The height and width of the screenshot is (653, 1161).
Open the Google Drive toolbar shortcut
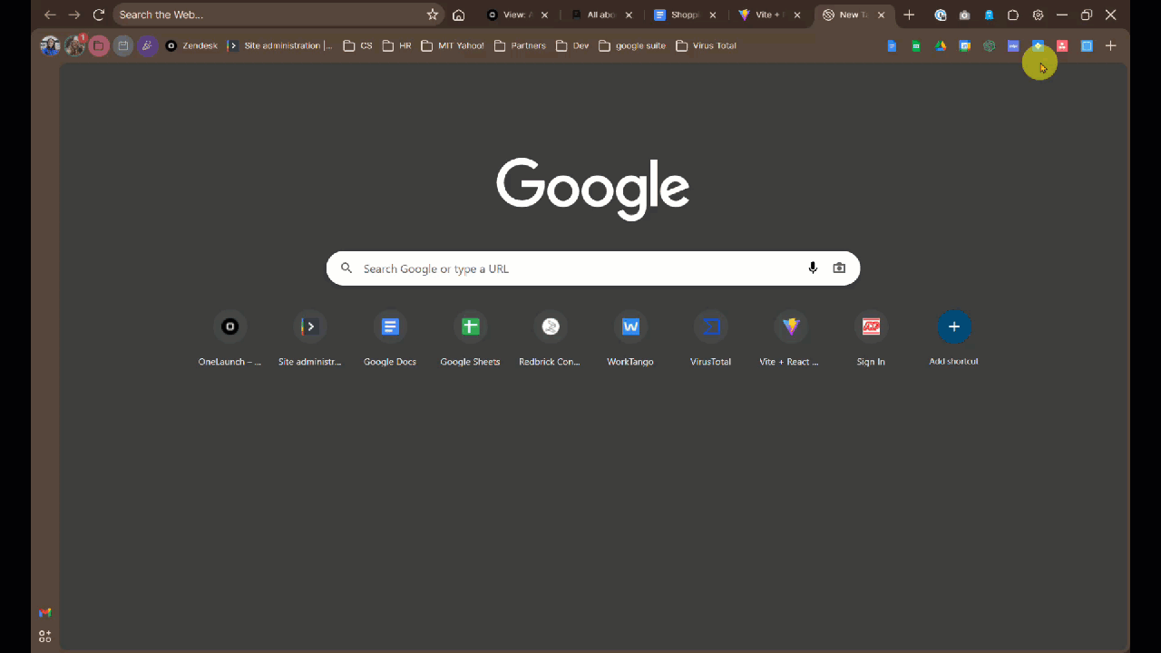[x=941, y=45]
